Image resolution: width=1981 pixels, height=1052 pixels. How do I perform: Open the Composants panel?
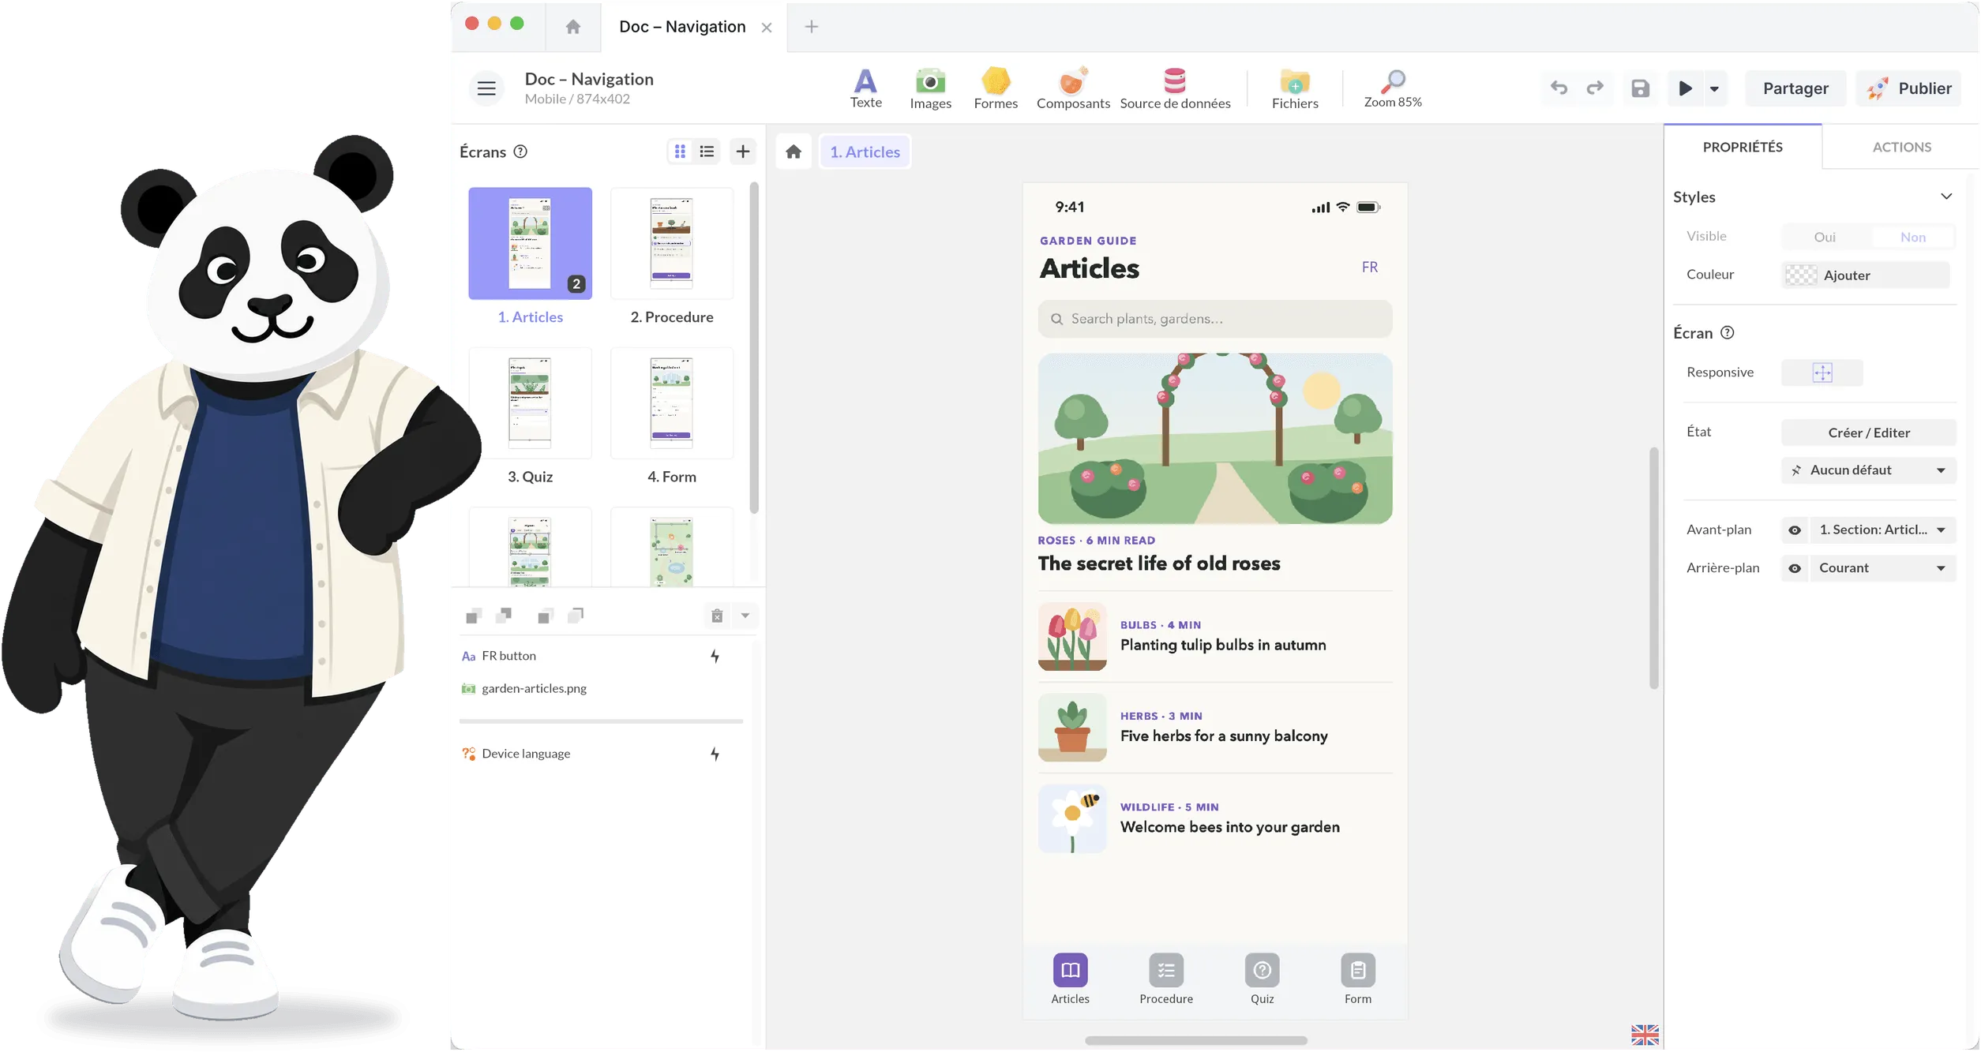click(1072, 88)
